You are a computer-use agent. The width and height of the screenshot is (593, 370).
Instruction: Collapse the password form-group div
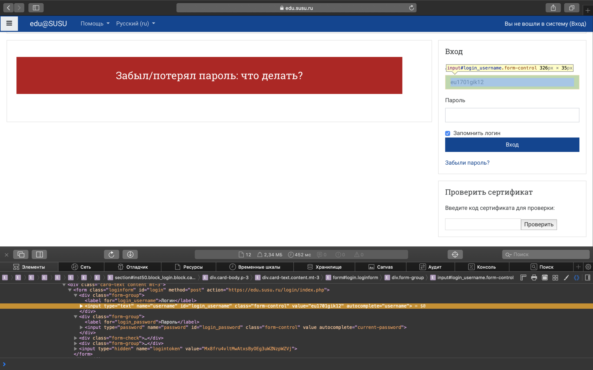point(75,317)
